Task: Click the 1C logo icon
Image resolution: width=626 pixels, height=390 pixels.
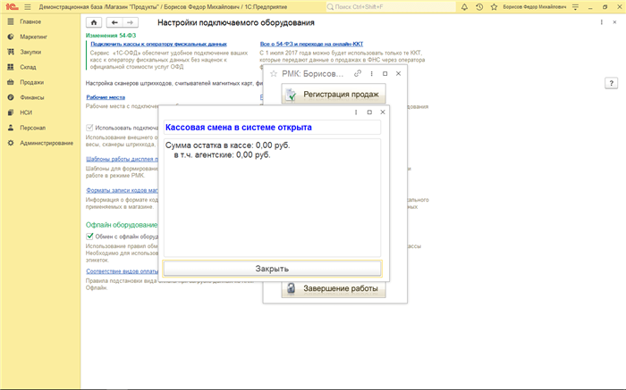Action: (x=12, y=7)
